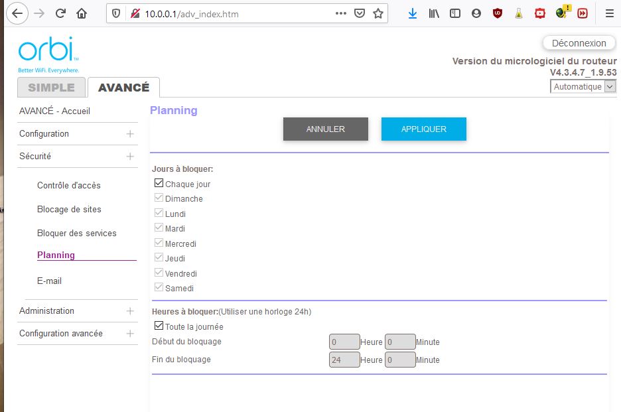Expand the Administration section

tap(130, 311)
